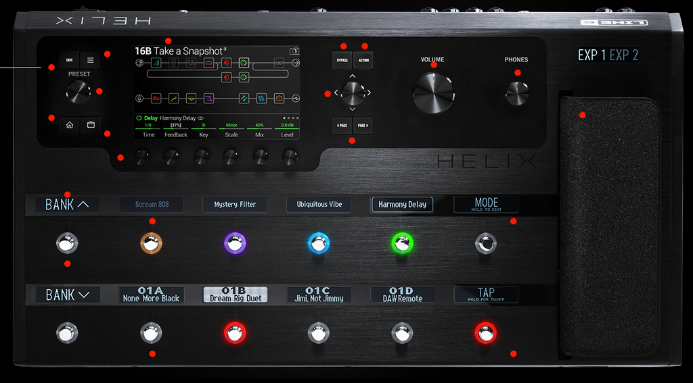The width and height of the screenshot is (693, 383).
Task: Click the SAVE button
Action: pos(70,60)
